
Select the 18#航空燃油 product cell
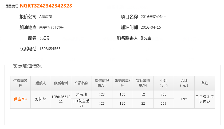tap(81, 104)
